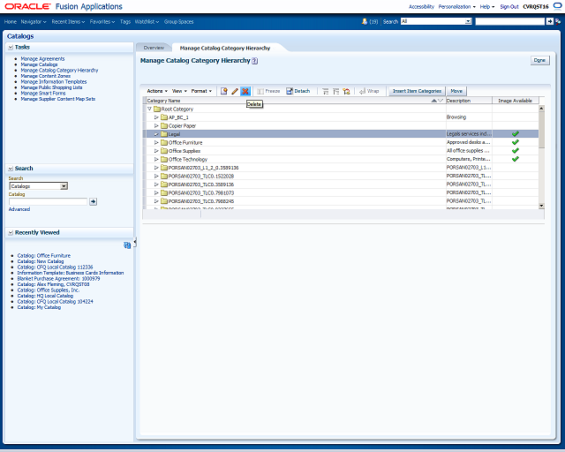The height and width of the screenshot is (452, 565).
Task: Switch to the Overview tab
Action: [x=154, y=48]
